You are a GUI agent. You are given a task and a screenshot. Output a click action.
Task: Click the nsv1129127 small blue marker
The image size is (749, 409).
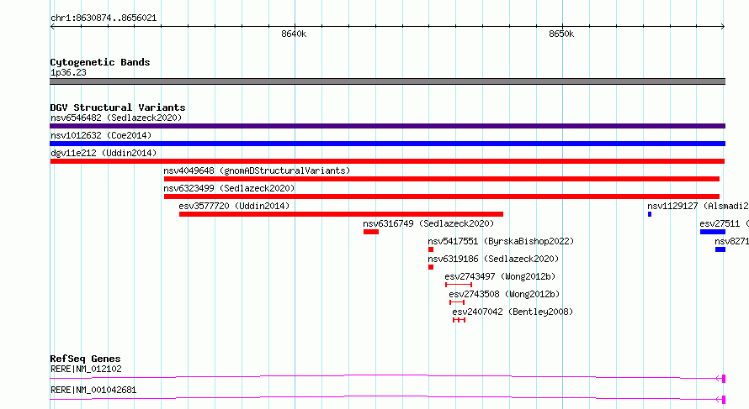650,214
